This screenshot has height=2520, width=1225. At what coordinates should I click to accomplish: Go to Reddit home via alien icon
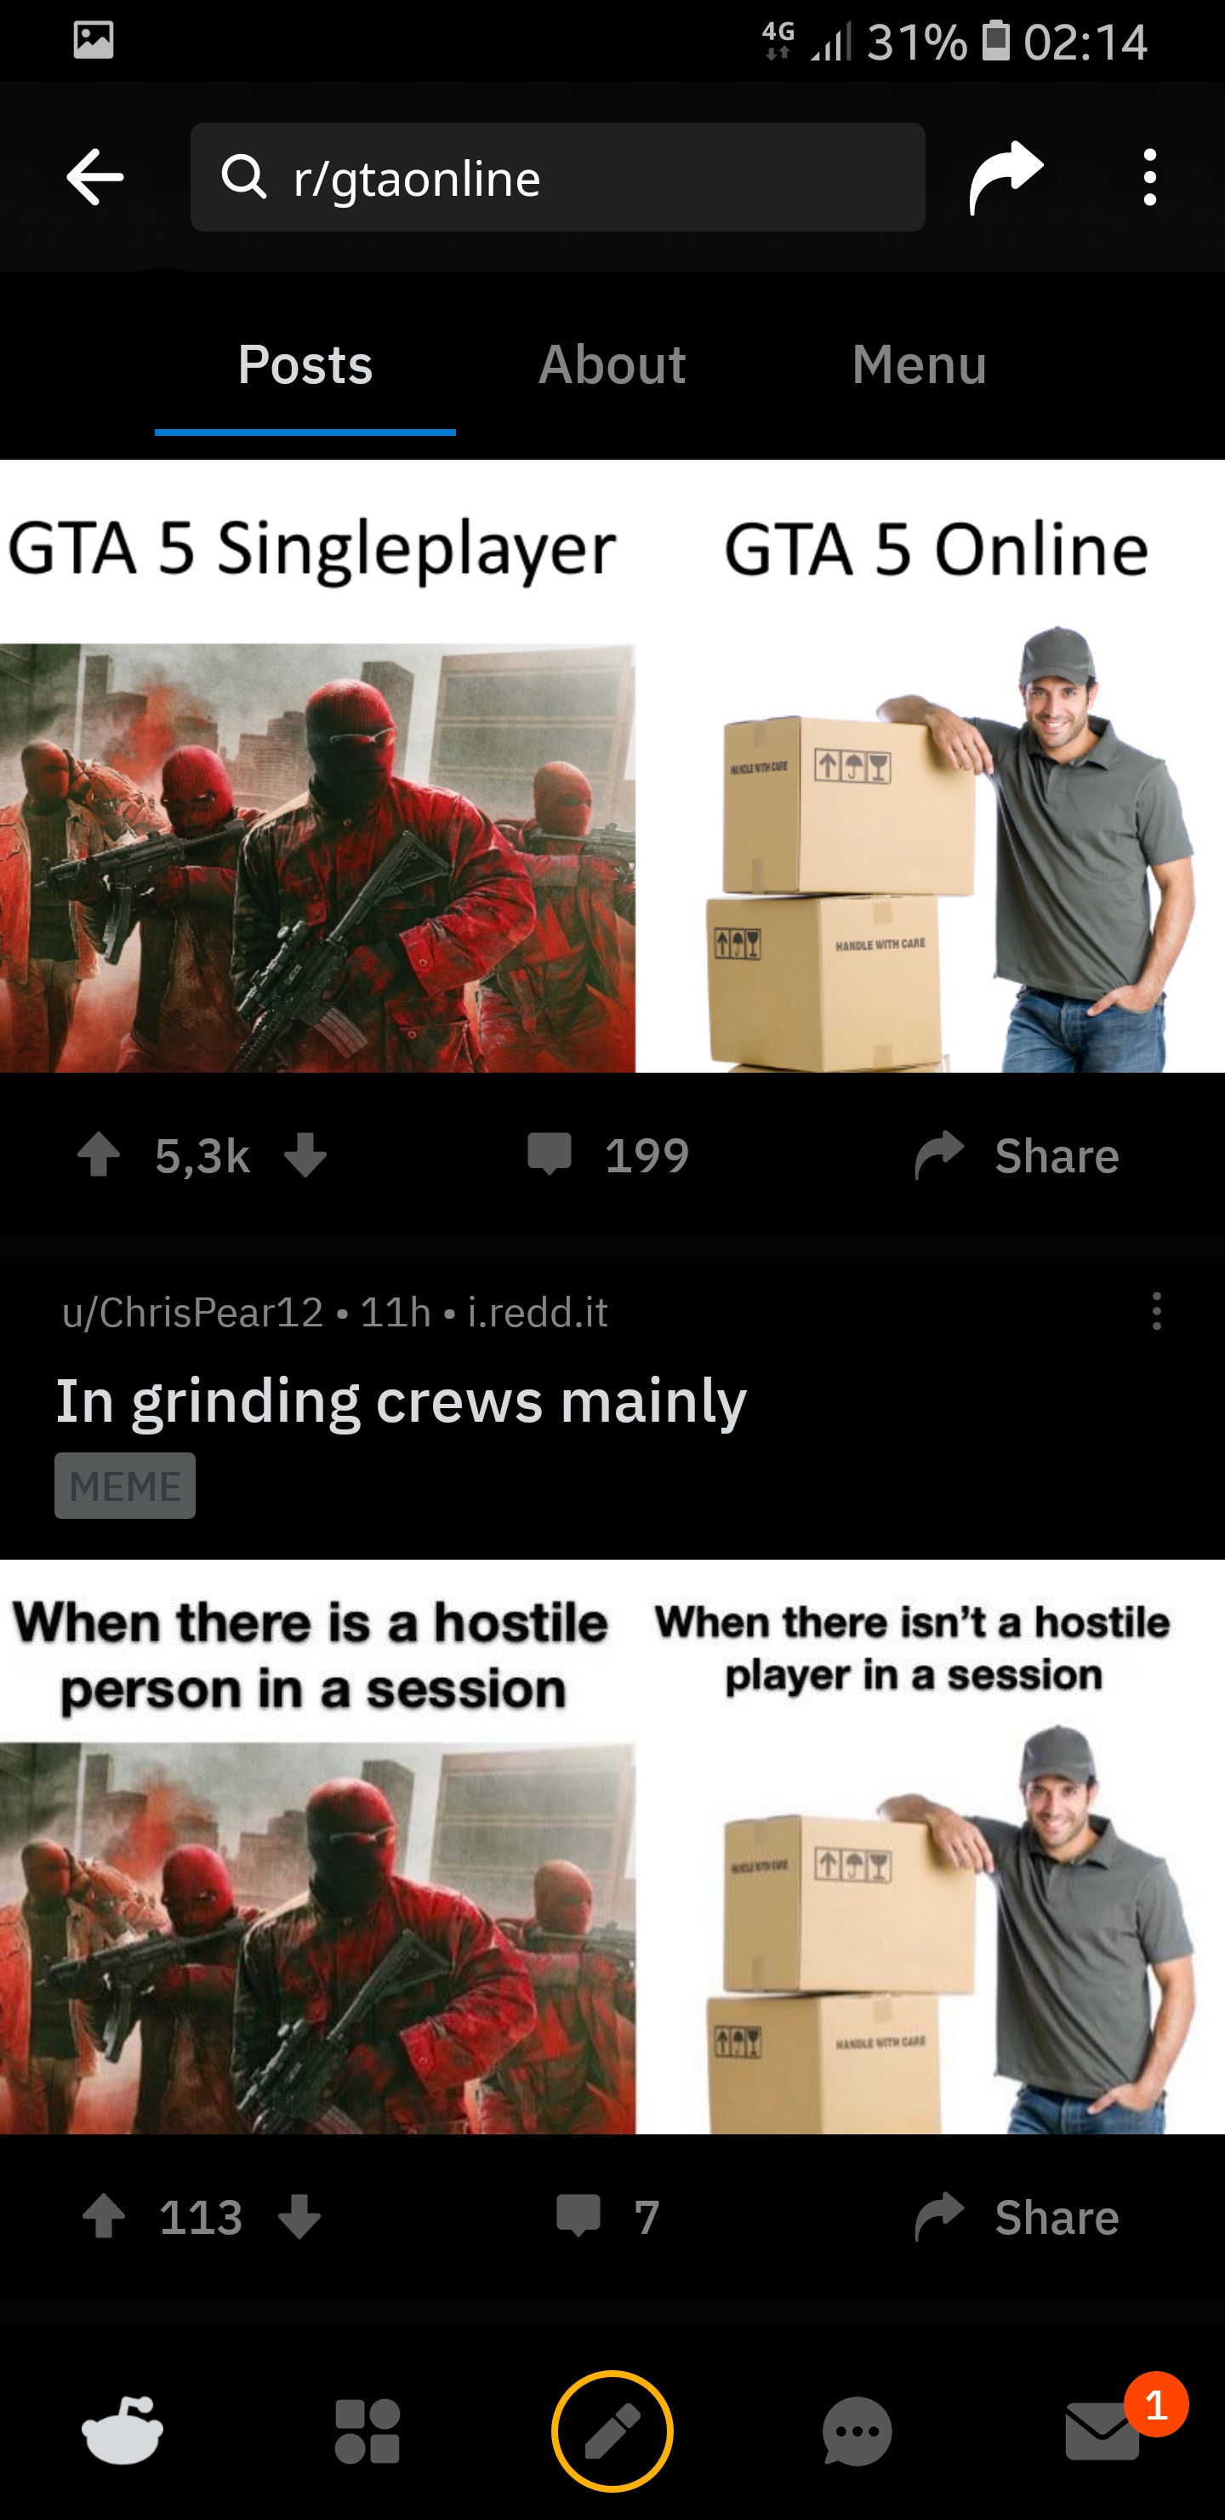pyautogui.click(x=123, y=2430)
